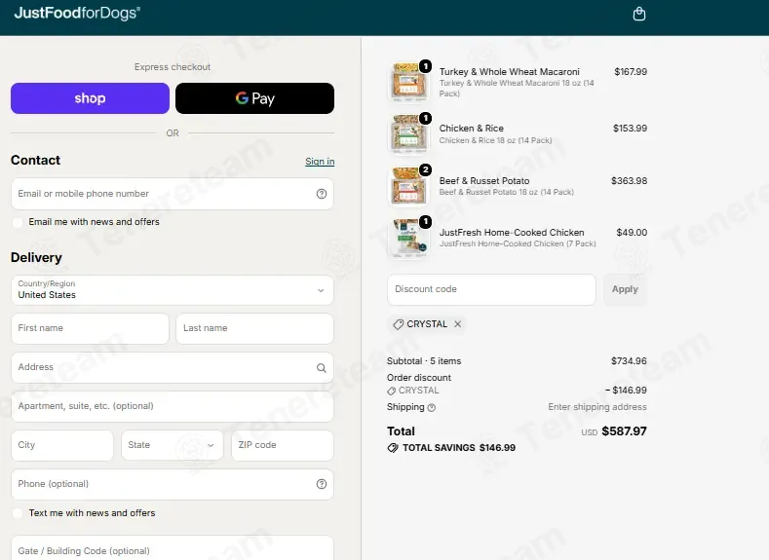Click the Contact heading
The width and height of the screenshot is (769, 560).
click(x=35, y=161)
